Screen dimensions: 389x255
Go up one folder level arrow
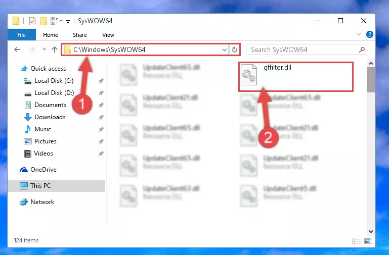click(55, 49)
